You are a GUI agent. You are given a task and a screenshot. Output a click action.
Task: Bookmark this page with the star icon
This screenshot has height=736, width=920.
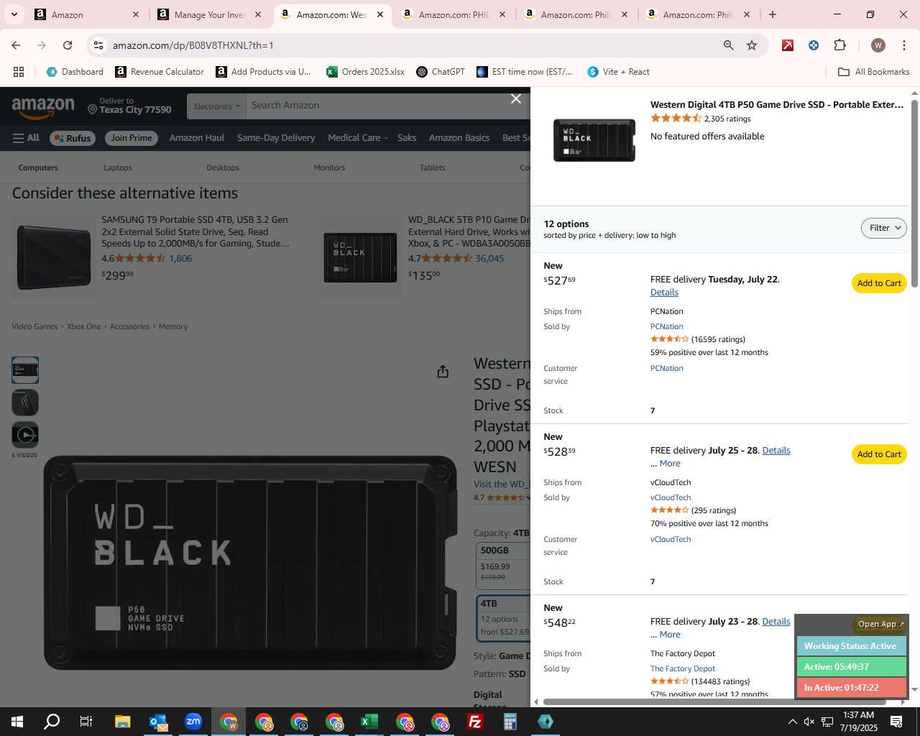click(752, 45)
